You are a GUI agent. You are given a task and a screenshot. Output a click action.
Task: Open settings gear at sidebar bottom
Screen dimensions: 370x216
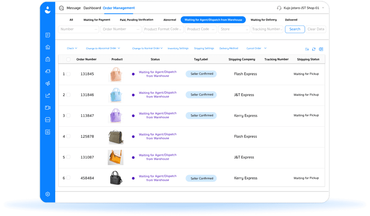(x=48, y=194)
